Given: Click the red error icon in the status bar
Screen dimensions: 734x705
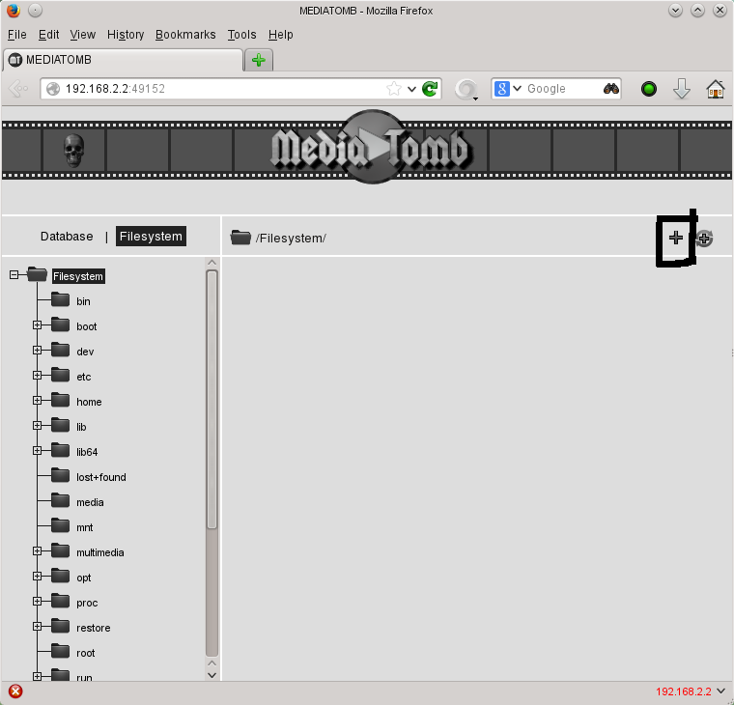Looking at the screenshot, I should (14, 691).
